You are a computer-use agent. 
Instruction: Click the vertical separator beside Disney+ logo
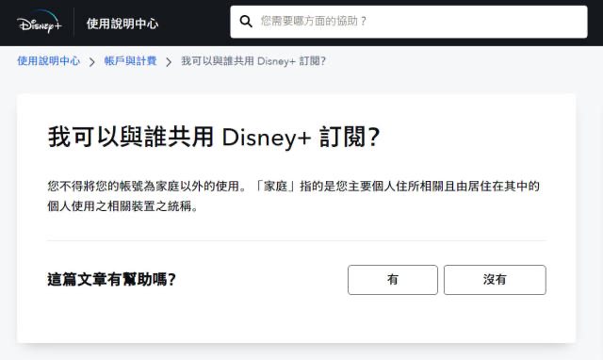click(73, 22)
